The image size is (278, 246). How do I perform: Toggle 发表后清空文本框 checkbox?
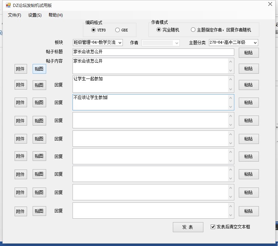pyautogui.click(x=213, y=227)
